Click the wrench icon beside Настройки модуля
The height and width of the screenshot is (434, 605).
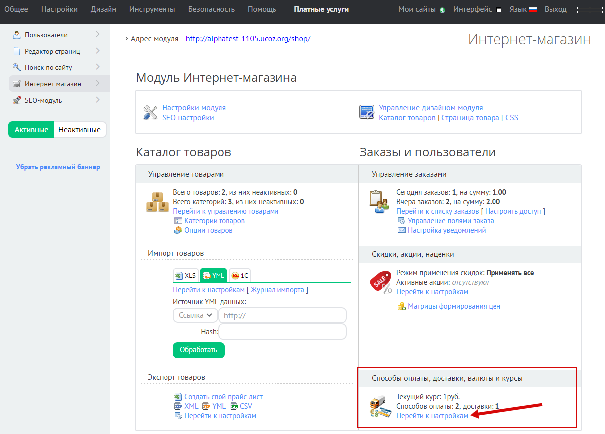pos(150,113)
